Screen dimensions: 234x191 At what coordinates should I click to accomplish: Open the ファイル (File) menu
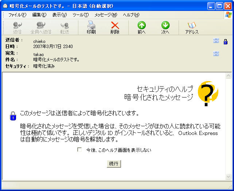(x=17, y=15)
